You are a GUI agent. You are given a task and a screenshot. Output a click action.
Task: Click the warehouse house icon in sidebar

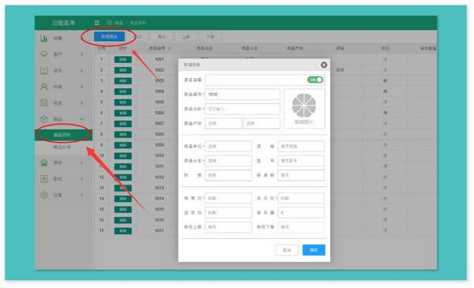(x=44, y=163)
